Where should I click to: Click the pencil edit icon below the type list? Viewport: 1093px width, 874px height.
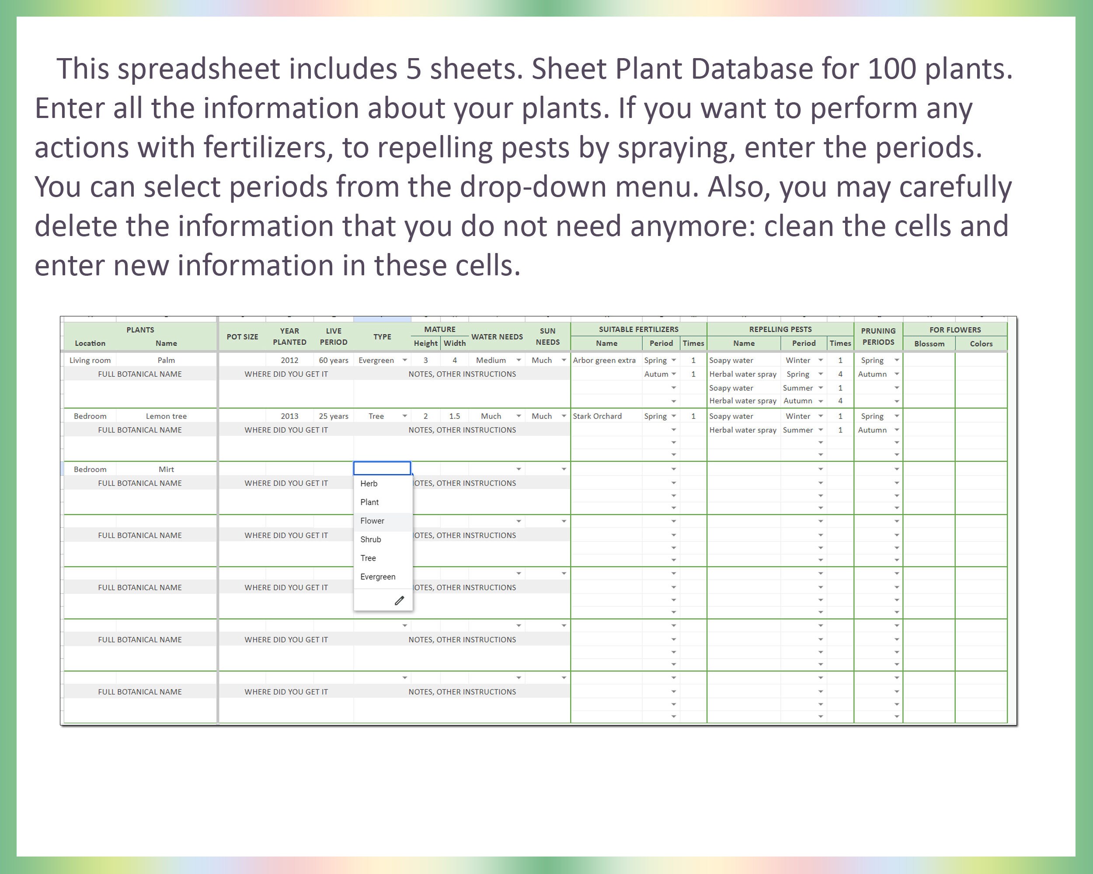(x=400, y=600)
